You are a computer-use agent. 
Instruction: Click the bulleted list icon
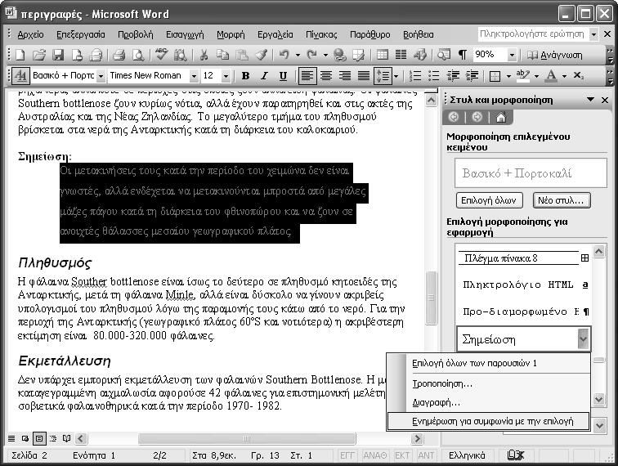click(x=434, y=76)
